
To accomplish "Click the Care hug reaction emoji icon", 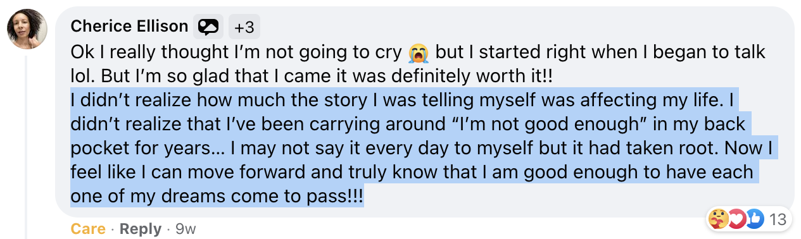I will [x=718, y=219].
